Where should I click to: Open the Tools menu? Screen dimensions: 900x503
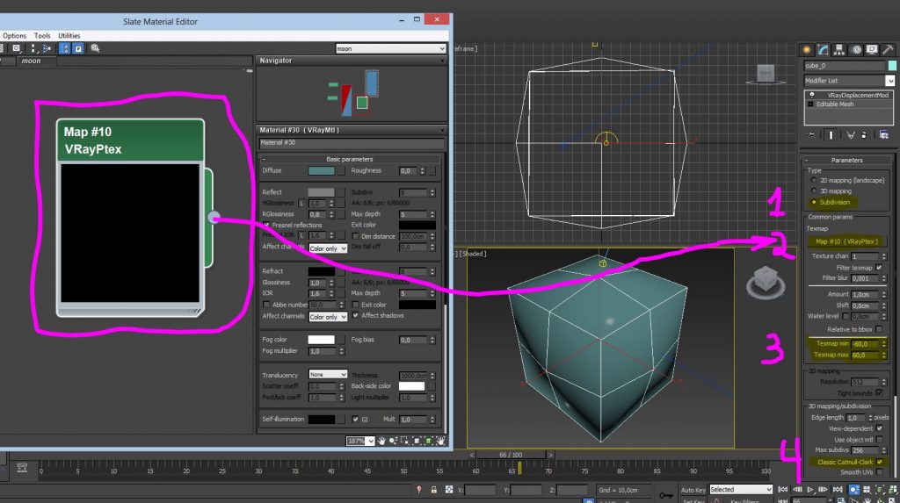pyautogui.click(x=42, y=35)
